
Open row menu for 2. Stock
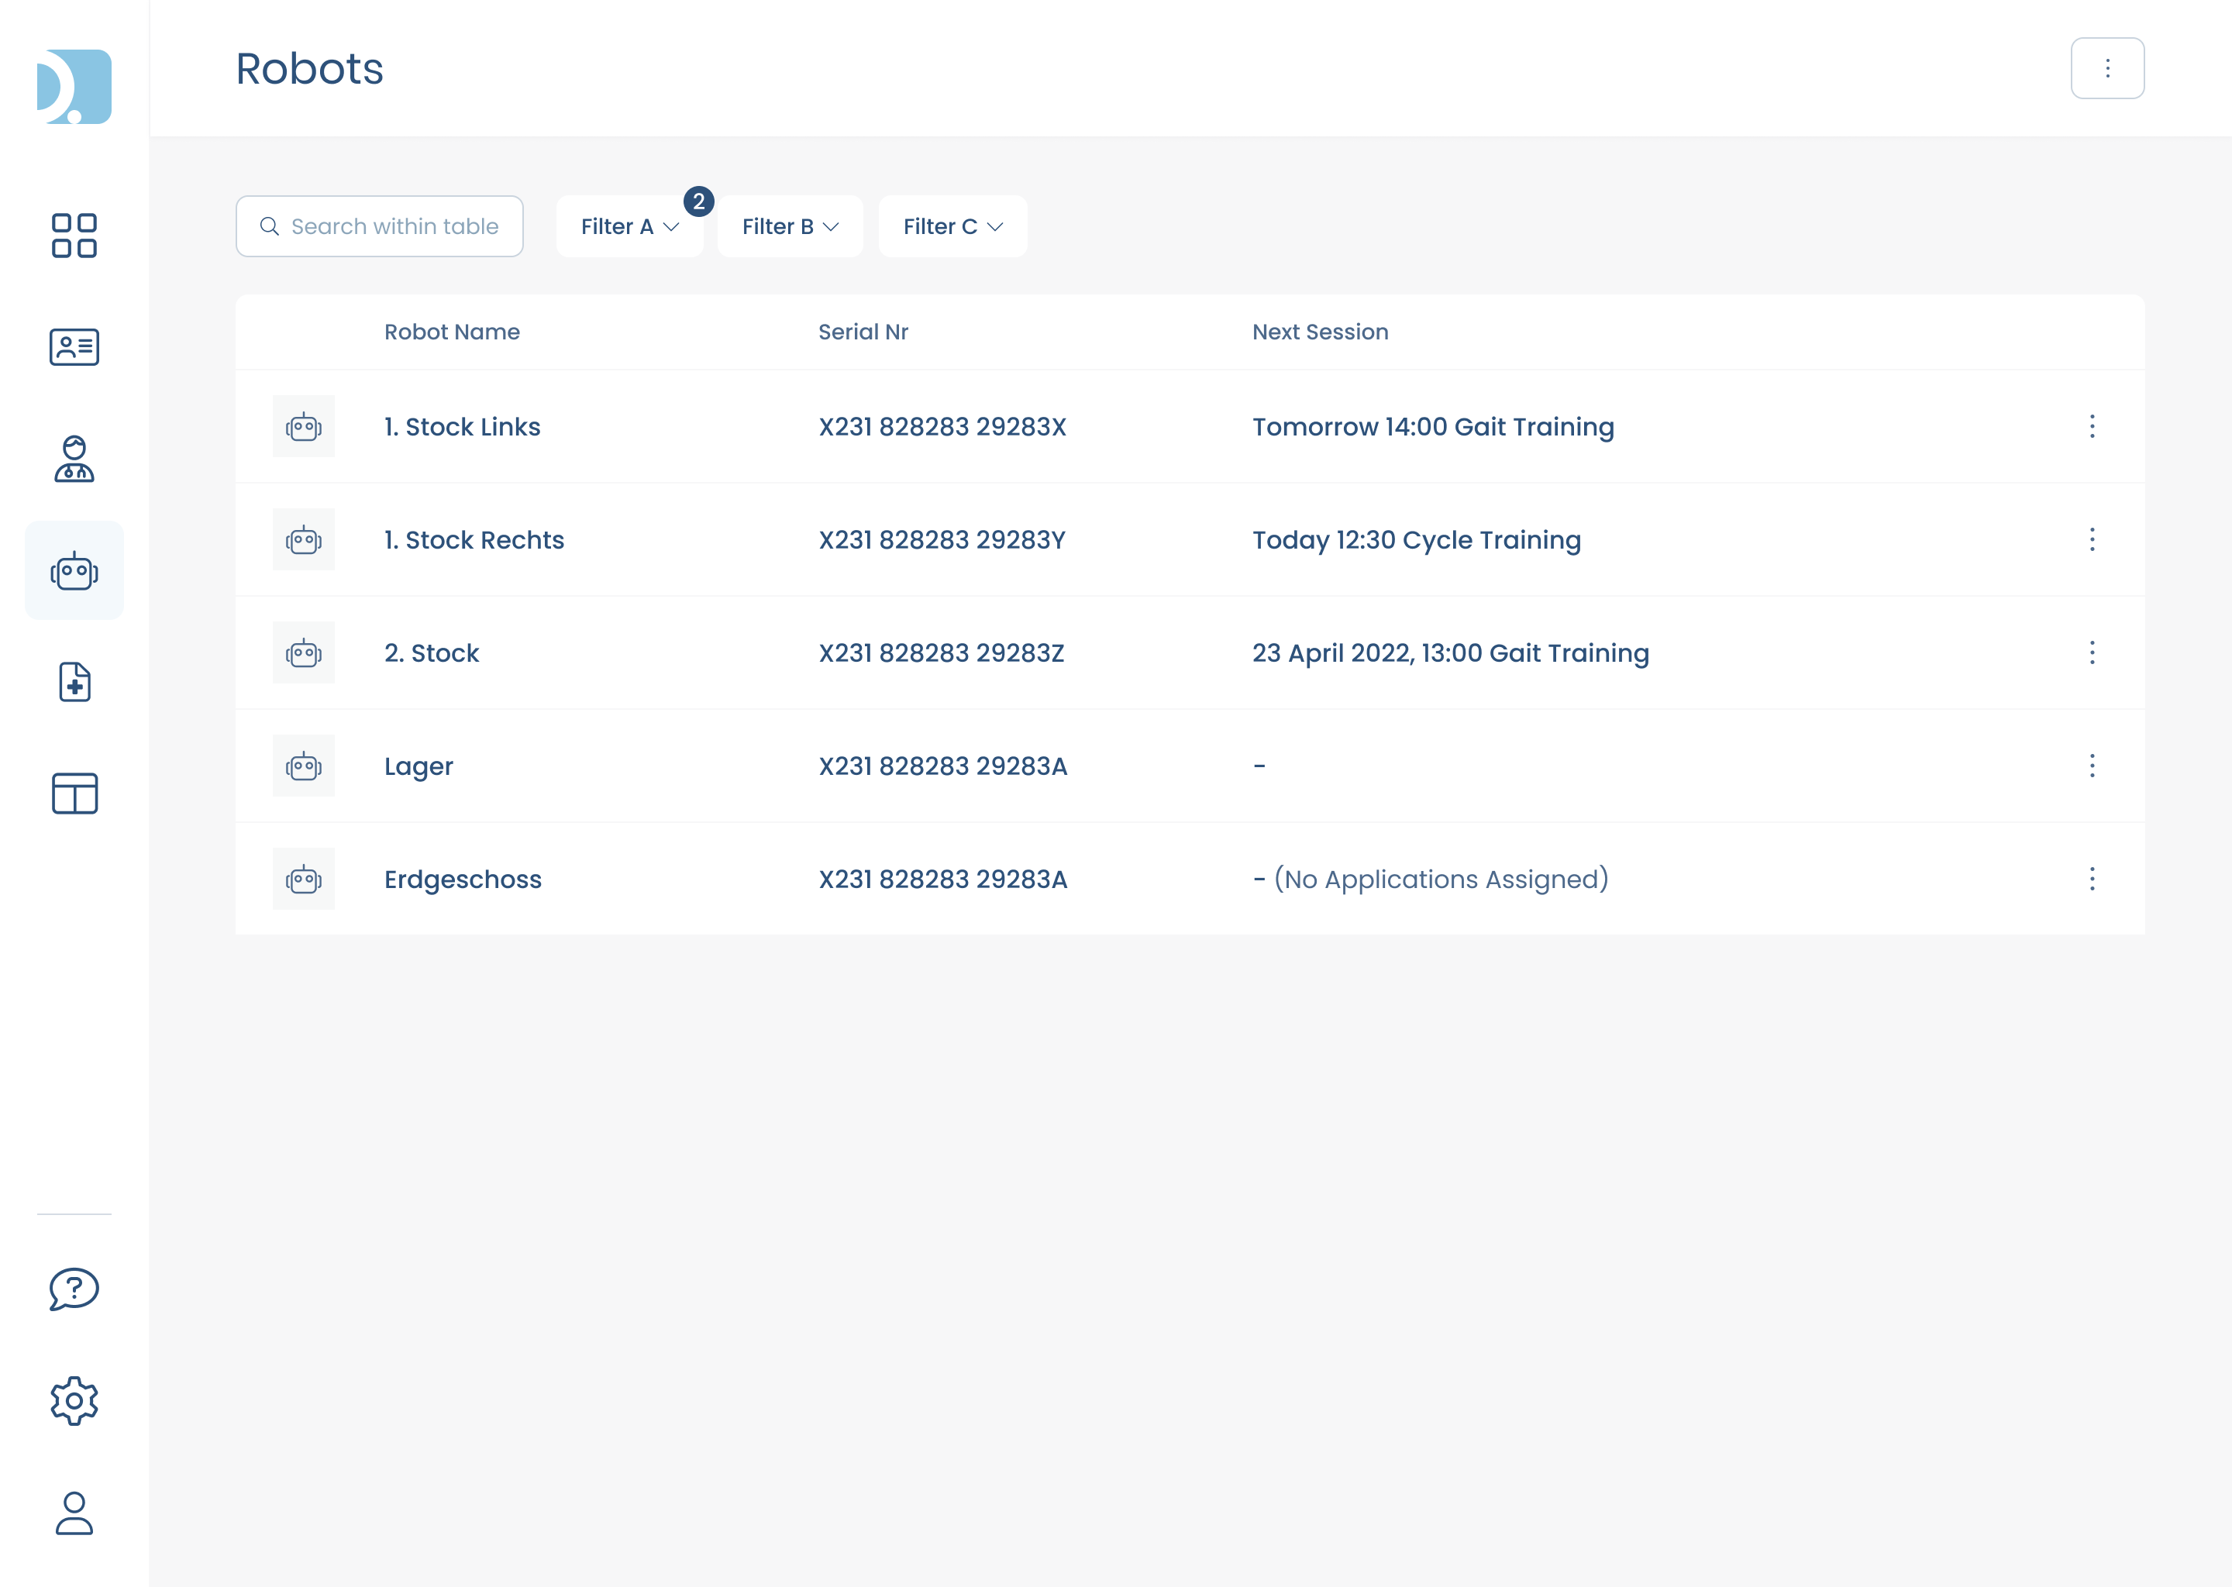point(2092,652)
